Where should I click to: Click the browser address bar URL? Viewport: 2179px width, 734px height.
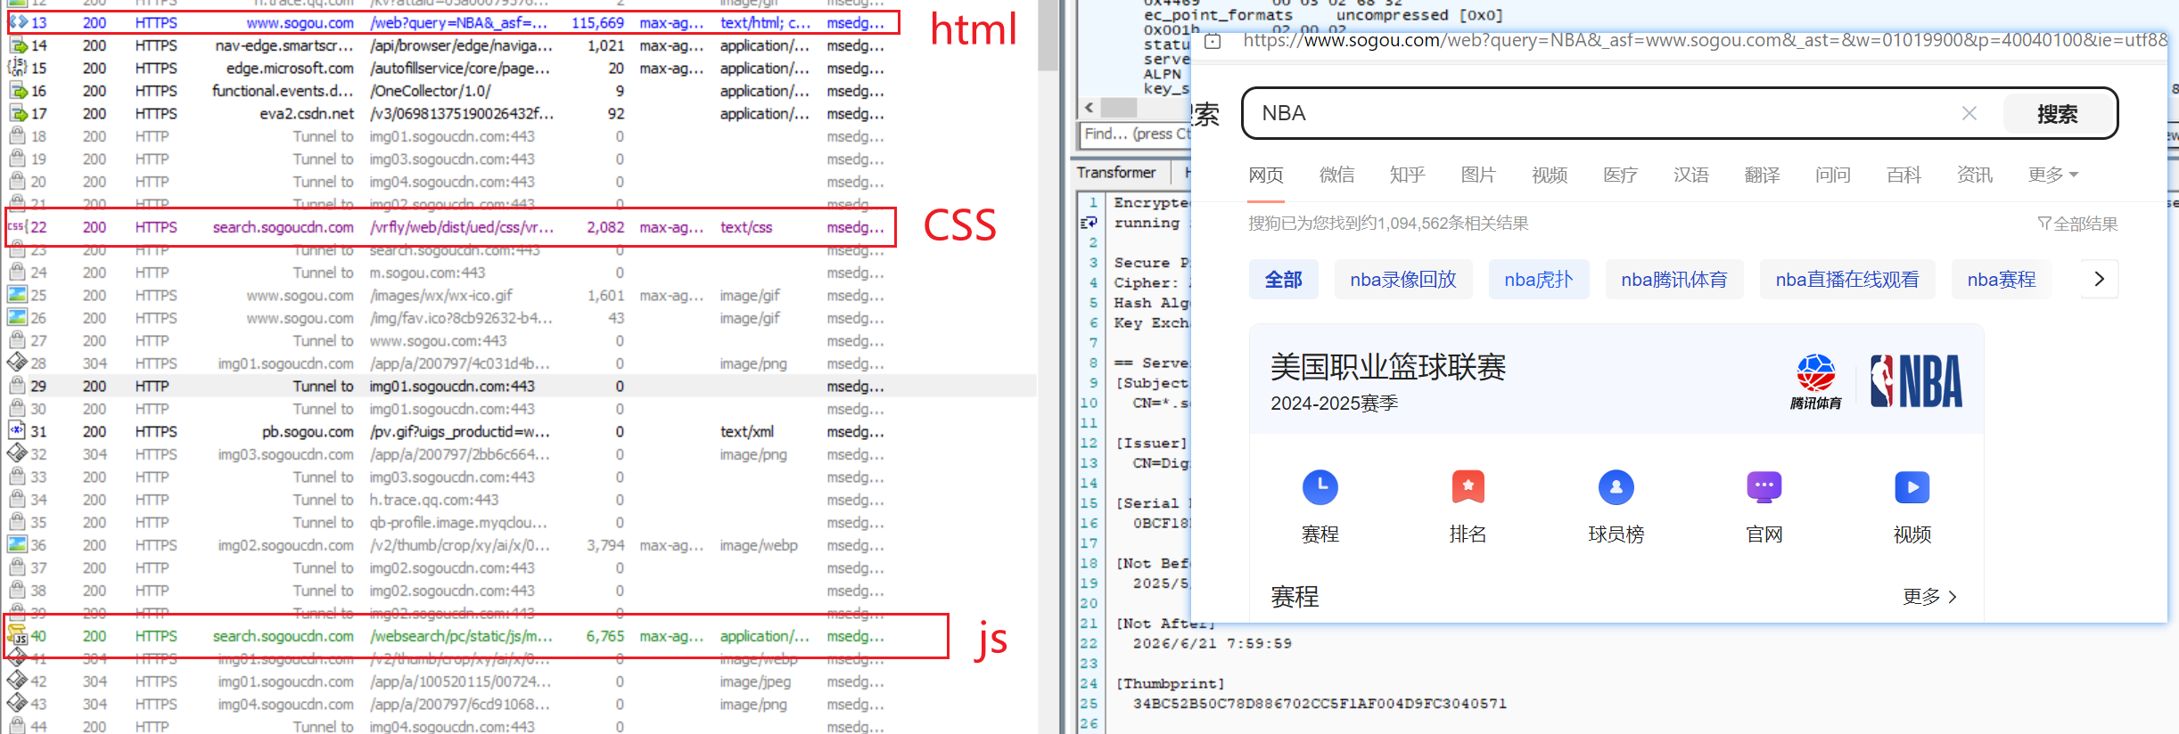click(1703, 40)
